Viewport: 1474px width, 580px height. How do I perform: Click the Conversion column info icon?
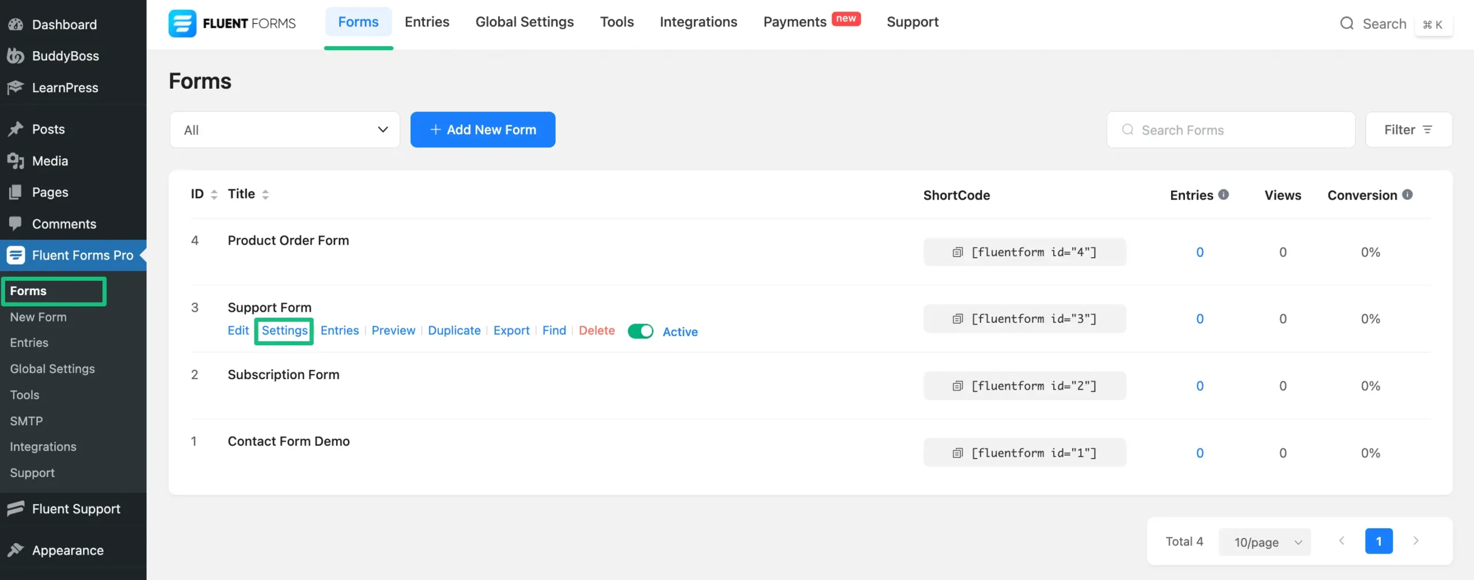tap(1408, 194)
